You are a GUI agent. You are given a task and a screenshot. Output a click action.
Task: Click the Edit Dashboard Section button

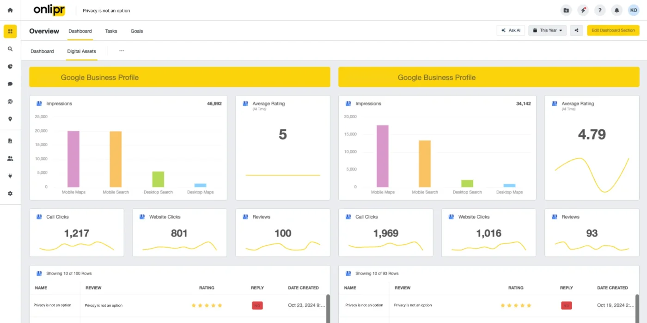tap(613, 30)
